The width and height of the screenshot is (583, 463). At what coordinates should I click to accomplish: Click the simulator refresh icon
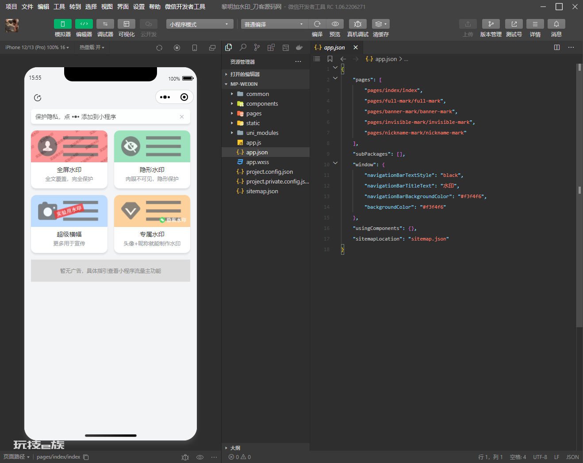click(159, 48)
